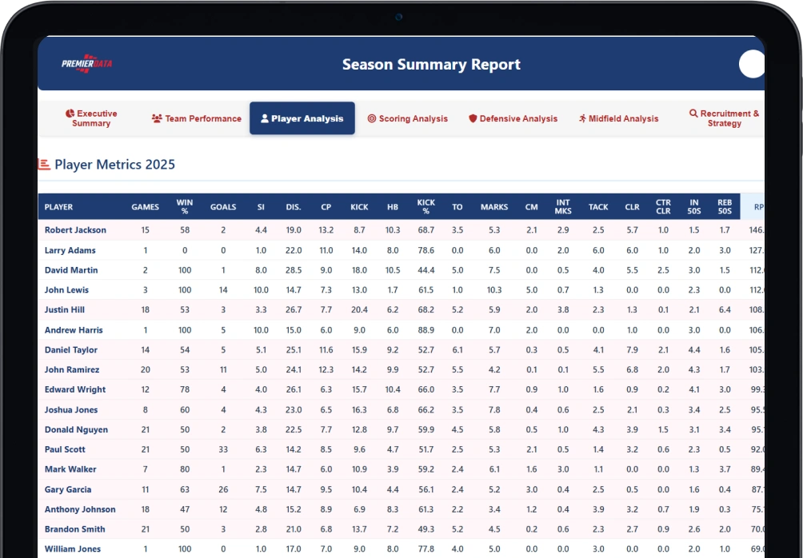Click the partially visible RP column header
Image resolution: width=803 pixels, height=558 pixels.
(758, 207)
